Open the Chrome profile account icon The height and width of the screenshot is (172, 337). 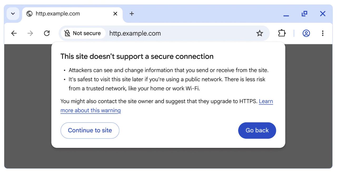pos(306,33)
